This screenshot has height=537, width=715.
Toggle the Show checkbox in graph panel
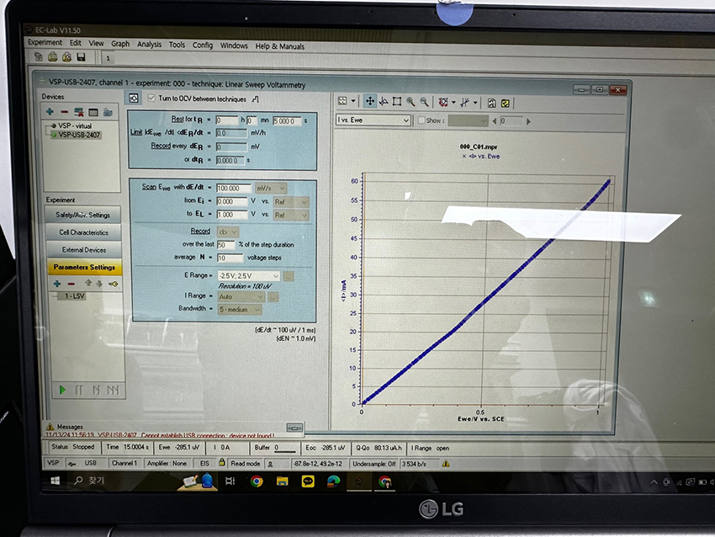point(421,120)
